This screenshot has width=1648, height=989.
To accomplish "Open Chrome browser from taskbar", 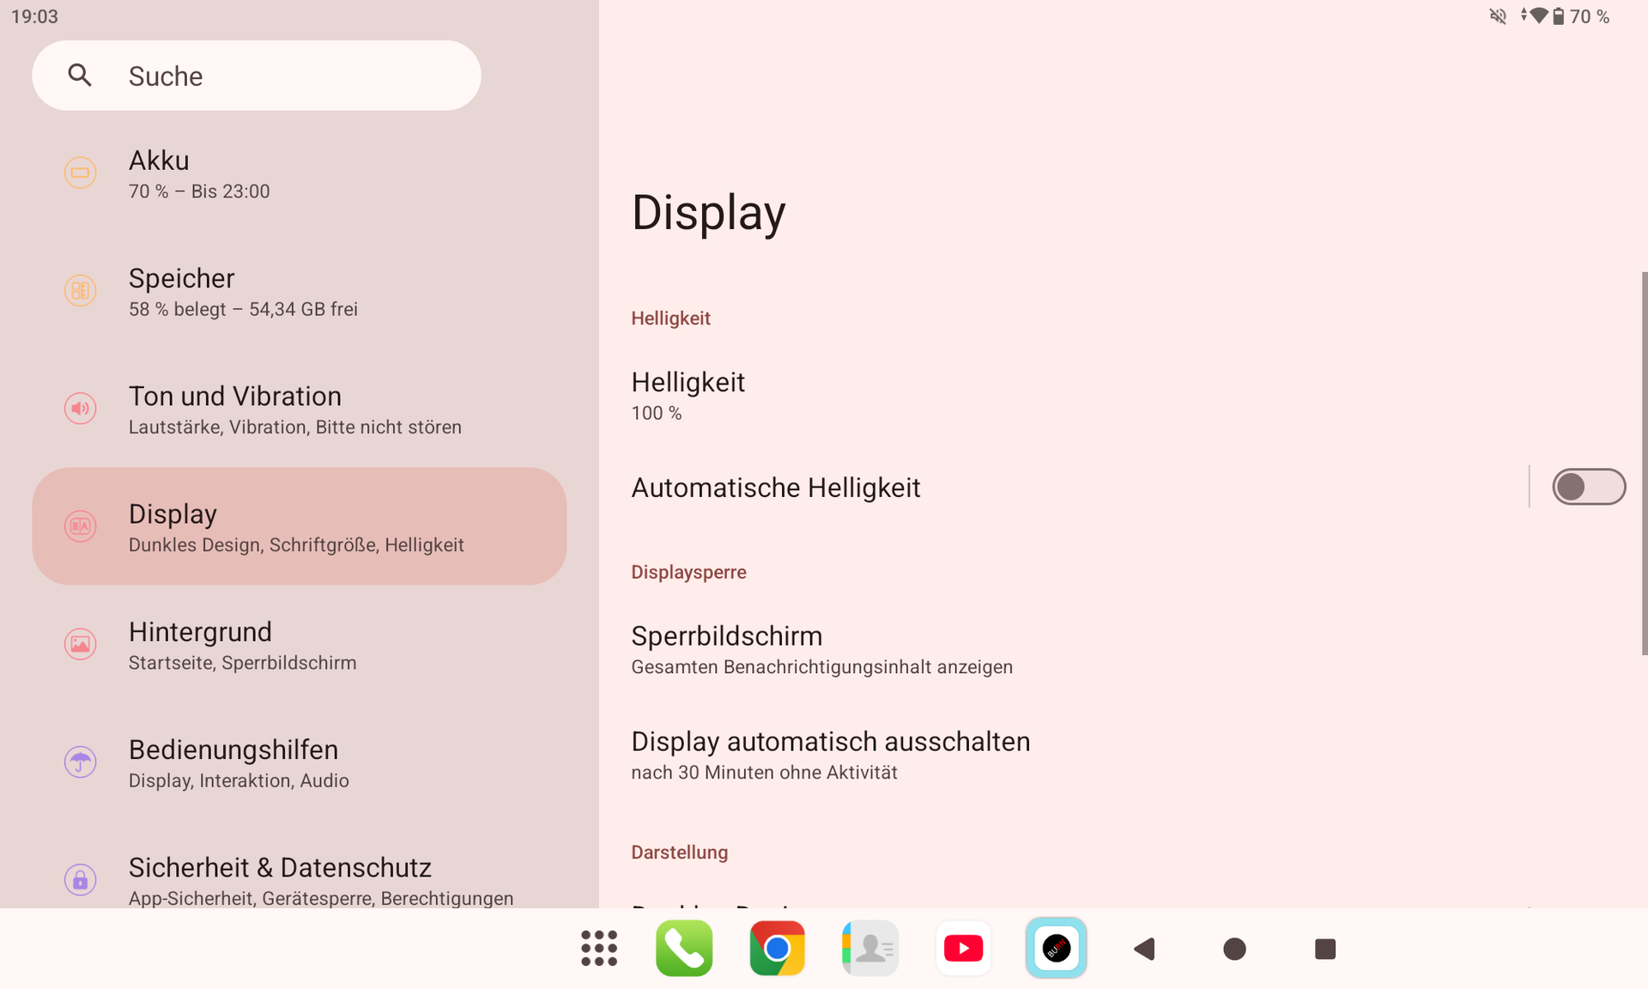I will [777, 949].
